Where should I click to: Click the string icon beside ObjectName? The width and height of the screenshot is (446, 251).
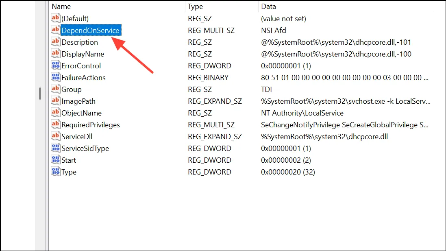click(55, 113)
